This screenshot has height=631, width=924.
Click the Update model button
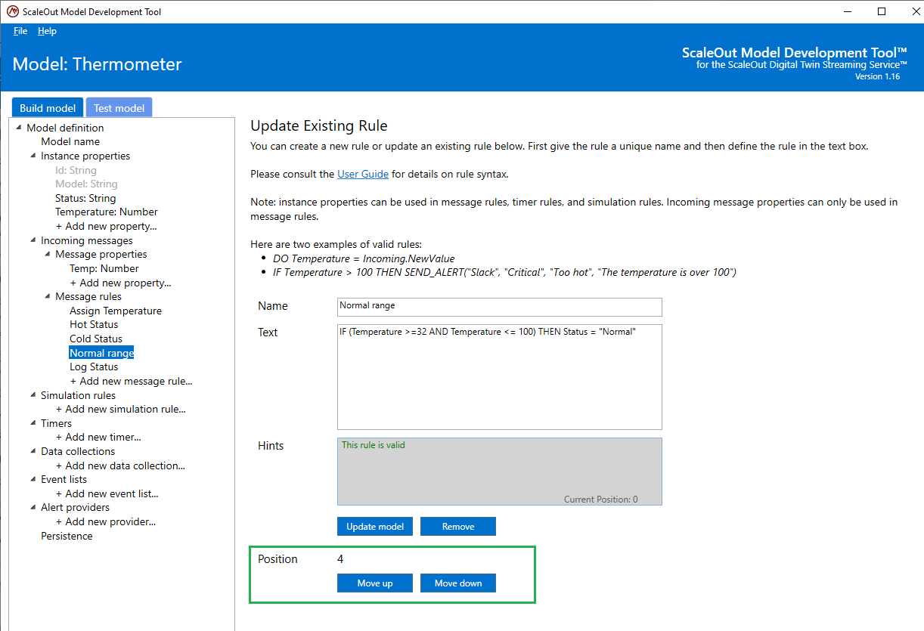(375, 527)
